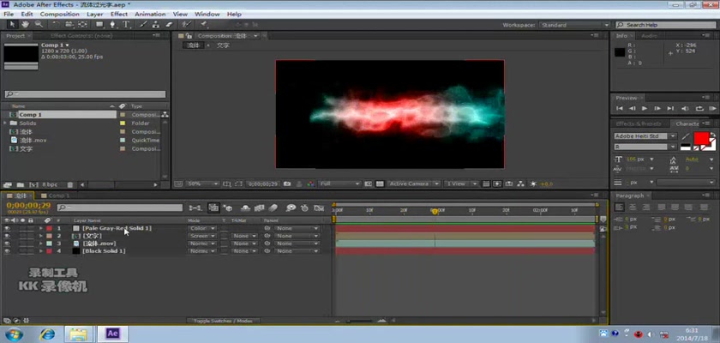The height and width of the screenshot is (343, 720).
Task: Toggle Auto-keyframe stopwatch in timeline
Action: point(304,208)
